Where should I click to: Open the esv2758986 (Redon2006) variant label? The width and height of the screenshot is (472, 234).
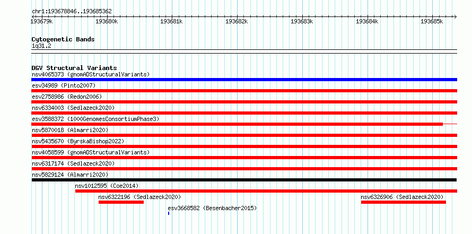point(67,97)
